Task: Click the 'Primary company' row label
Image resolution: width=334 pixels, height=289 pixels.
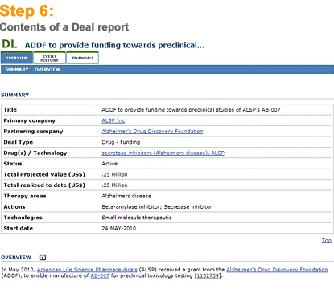Action: (30, 120)
